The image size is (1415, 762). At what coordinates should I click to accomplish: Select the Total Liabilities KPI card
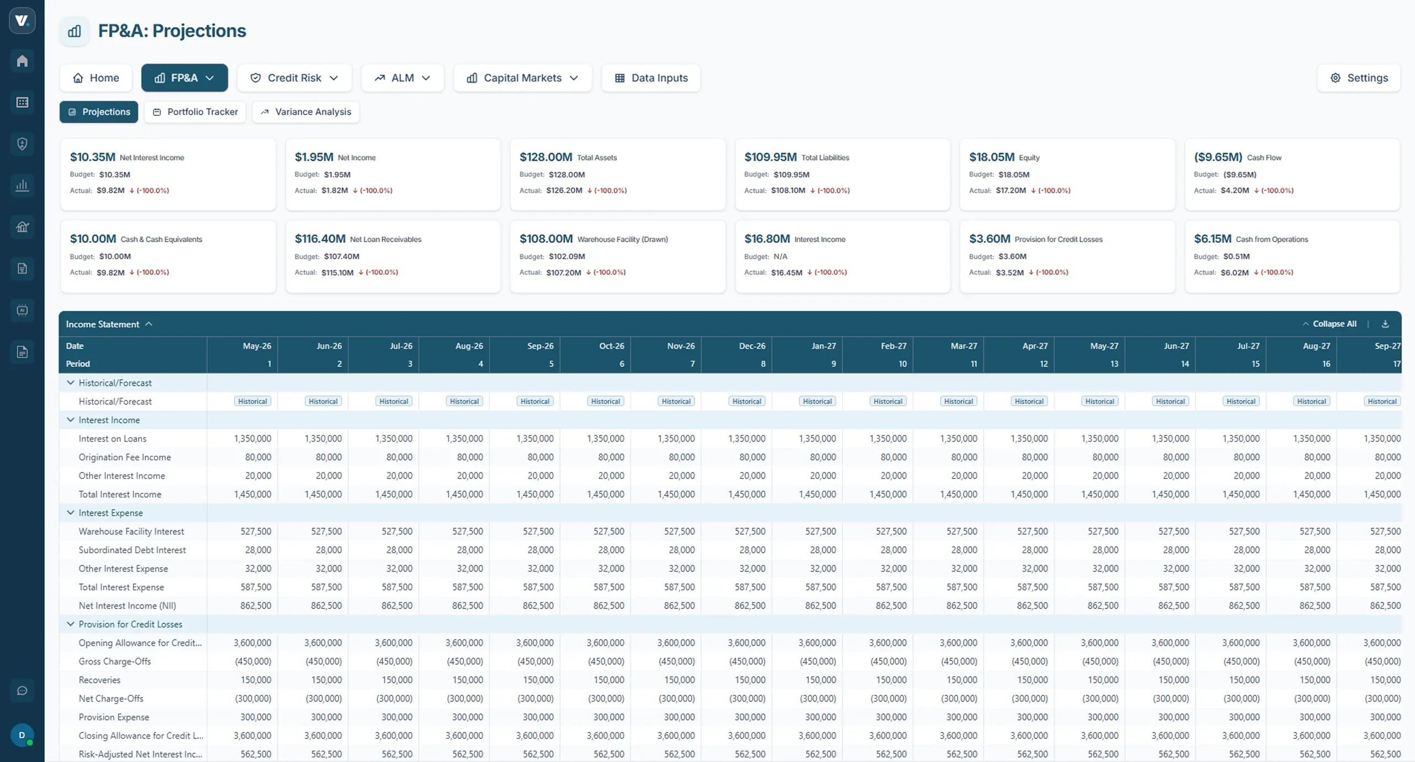842,175
